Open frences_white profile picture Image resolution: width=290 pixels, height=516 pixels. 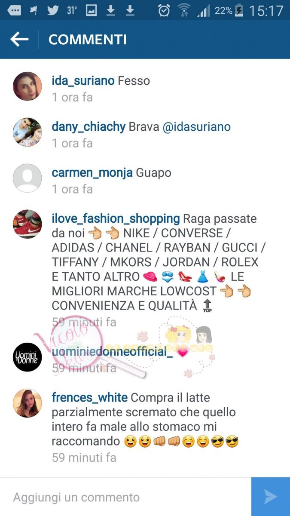pos(27,403)
